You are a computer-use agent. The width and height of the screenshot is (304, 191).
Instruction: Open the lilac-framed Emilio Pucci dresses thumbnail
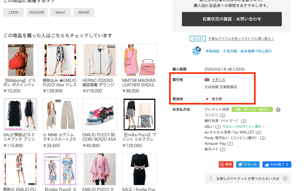click(60, 169)
